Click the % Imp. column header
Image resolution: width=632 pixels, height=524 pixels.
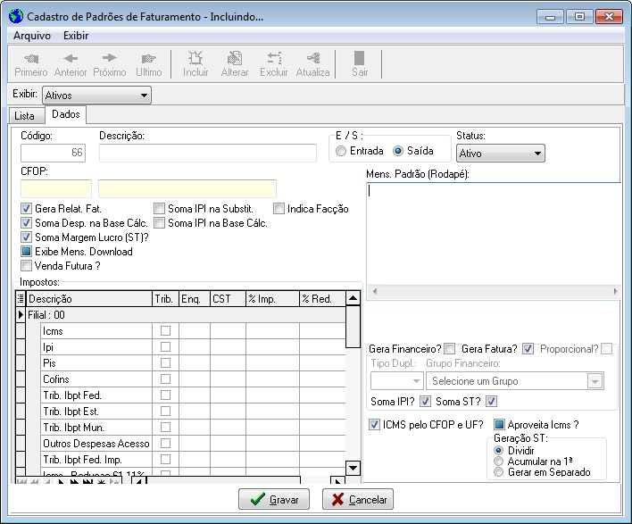[x=272, y=299]
